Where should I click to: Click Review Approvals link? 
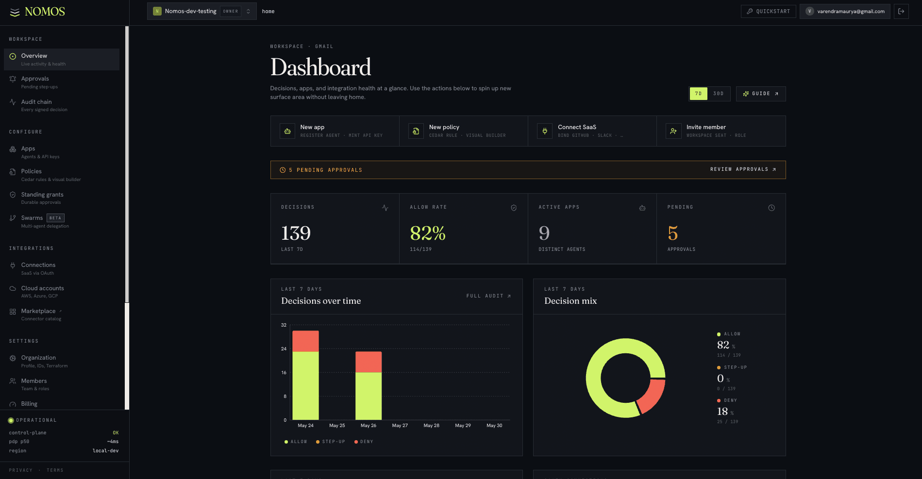point(743,169)
